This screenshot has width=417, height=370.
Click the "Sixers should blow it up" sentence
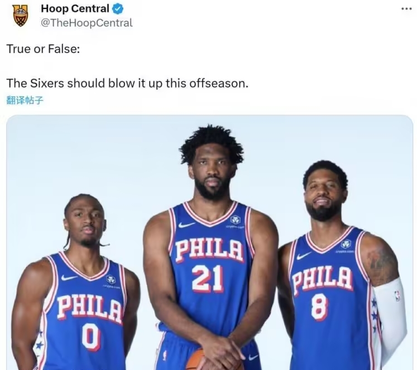click(127, 84)
